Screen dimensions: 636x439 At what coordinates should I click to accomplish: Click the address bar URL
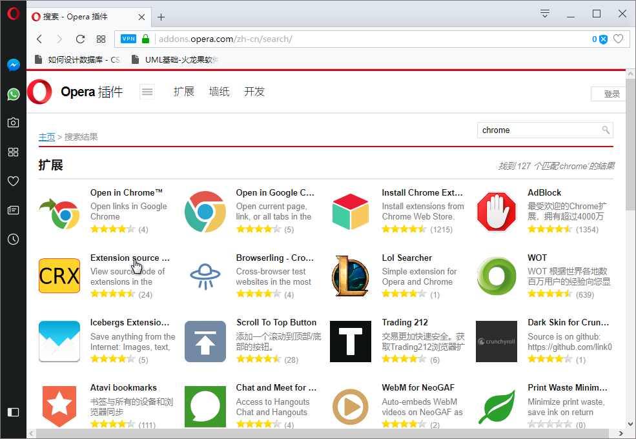(225, 39)
